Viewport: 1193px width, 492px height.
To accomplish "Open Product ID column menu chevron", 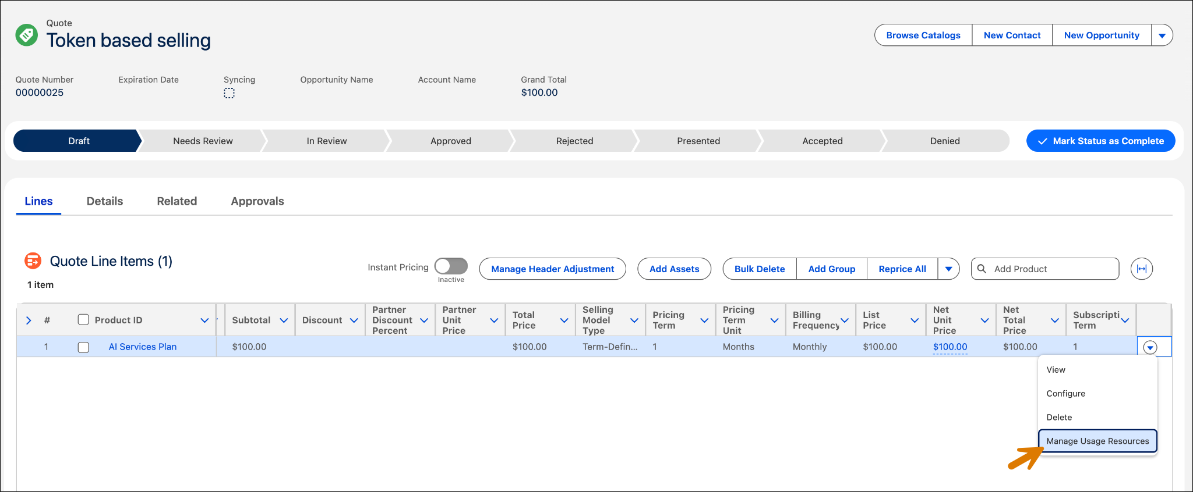I will (x=204, y=320).
